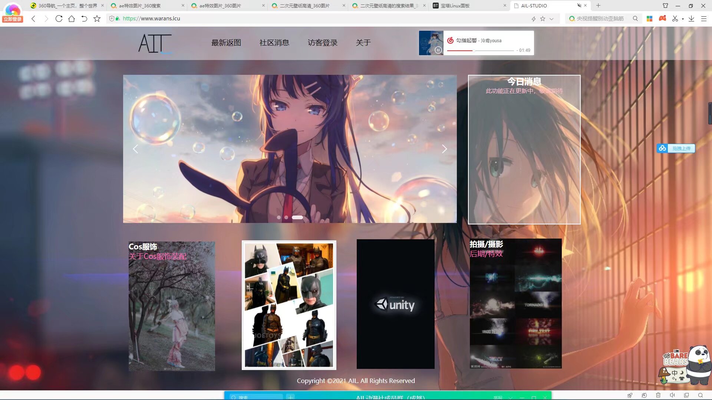Viewport: 712px width, 400px height.
Task: Click the search magnifier icon in search box
Action: click(x=635, y=19)
